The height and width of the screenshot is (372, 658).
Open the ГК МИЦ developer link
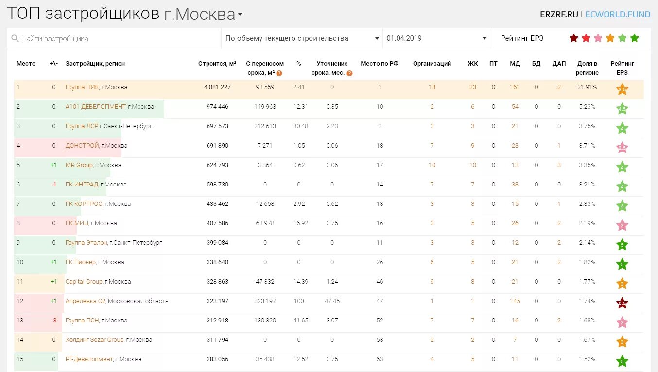tap(77, 223)
